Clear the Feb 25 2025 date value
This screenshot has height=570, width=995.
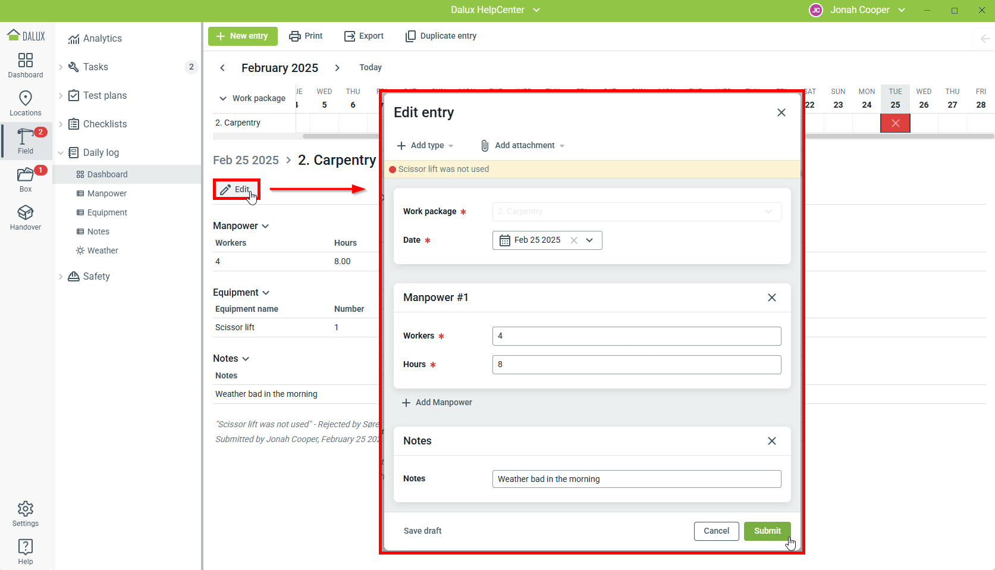coord(574,240)
